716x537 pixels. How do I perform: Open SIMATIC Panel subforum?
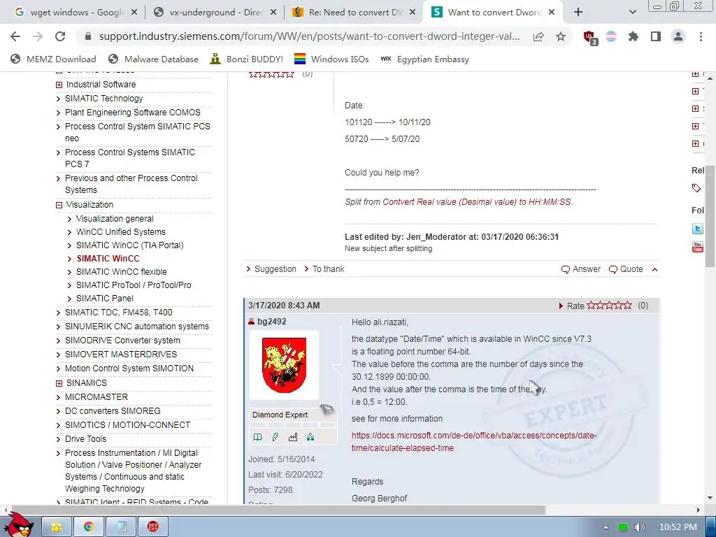[105, 298]
